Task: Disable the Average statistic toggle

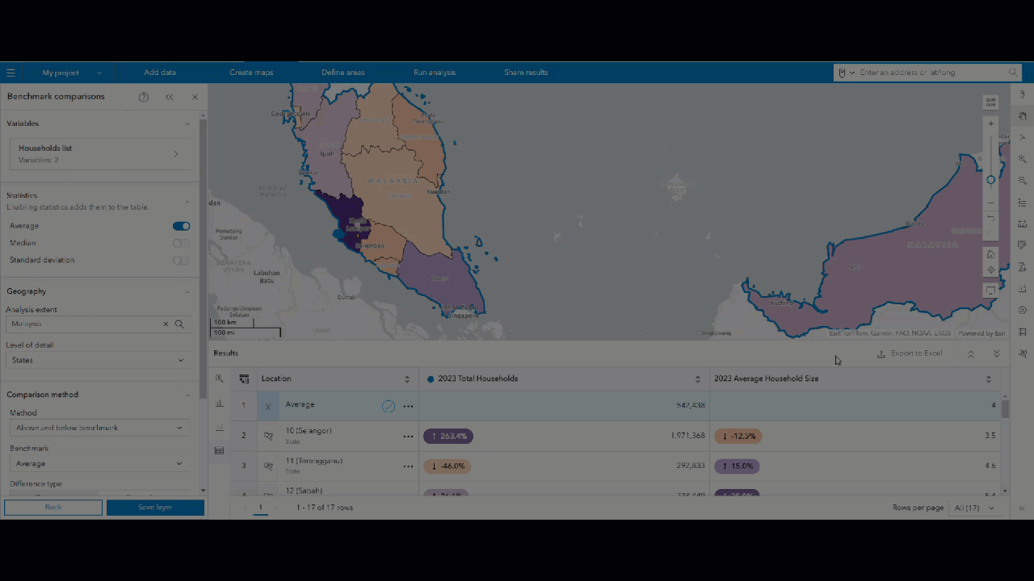Action: (x=181, y=225)
